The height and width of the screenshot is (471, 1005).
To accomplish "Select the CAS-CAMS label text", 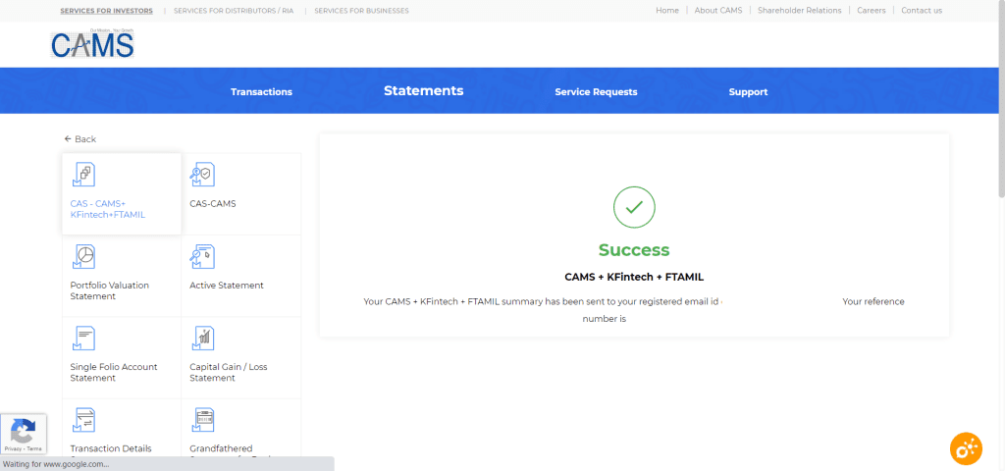I will [x=213, y=204].
